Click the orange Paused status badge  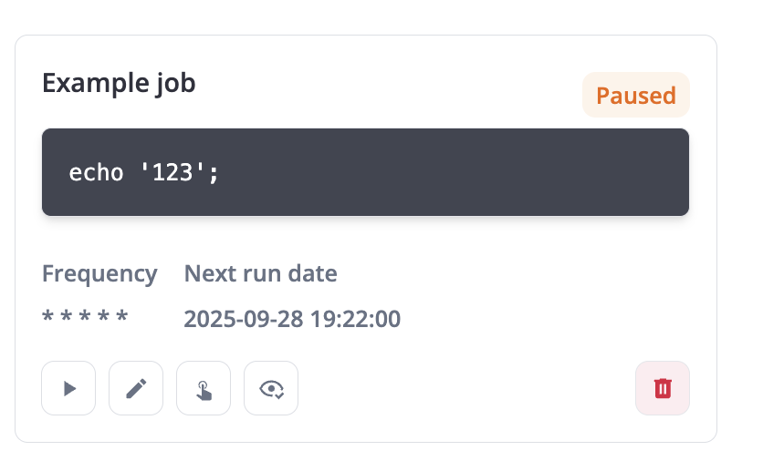pos(635,96)
